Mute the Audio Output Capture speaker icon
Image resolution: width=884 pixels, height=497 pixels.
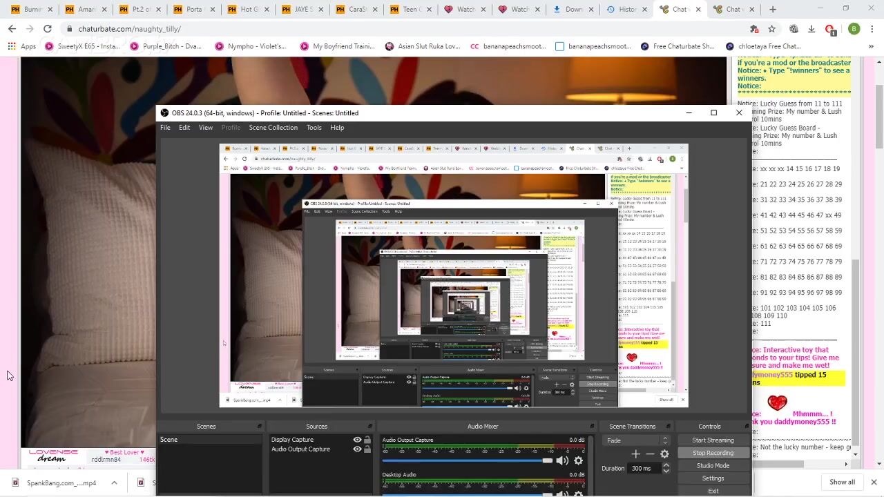[x=562, y=461]
